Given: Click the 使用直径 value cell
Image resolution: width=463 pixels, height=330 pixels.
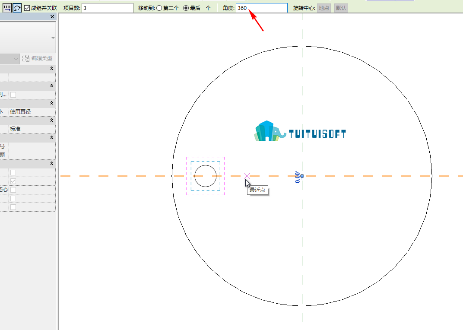Looking at the screenshot, I should 32,112.
